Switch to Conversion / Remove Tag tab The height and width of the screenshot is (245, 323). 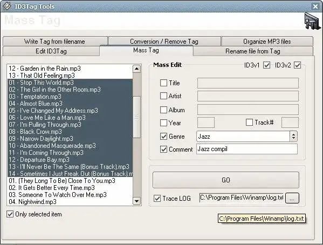[164, 42]
